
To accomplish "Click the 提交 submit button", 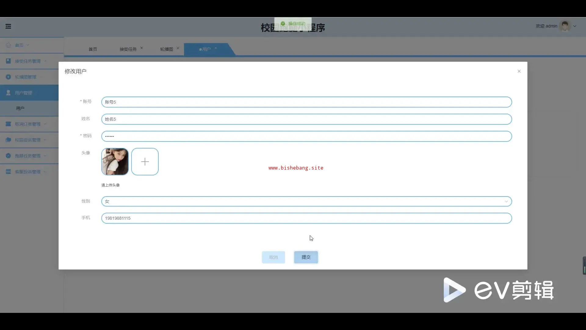I will pos(306,257).
